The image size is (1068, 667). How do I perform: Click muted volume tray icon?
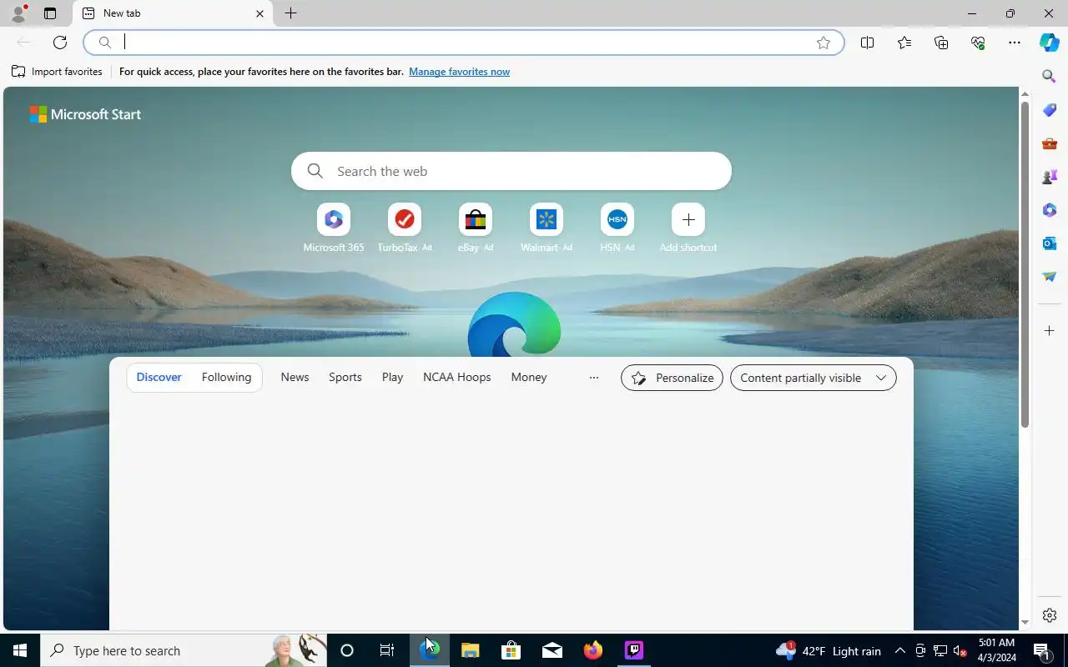coord(960,650)
